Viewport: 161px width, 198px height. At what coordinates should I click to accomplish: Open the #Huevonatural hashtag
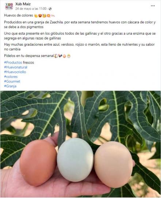16,67
